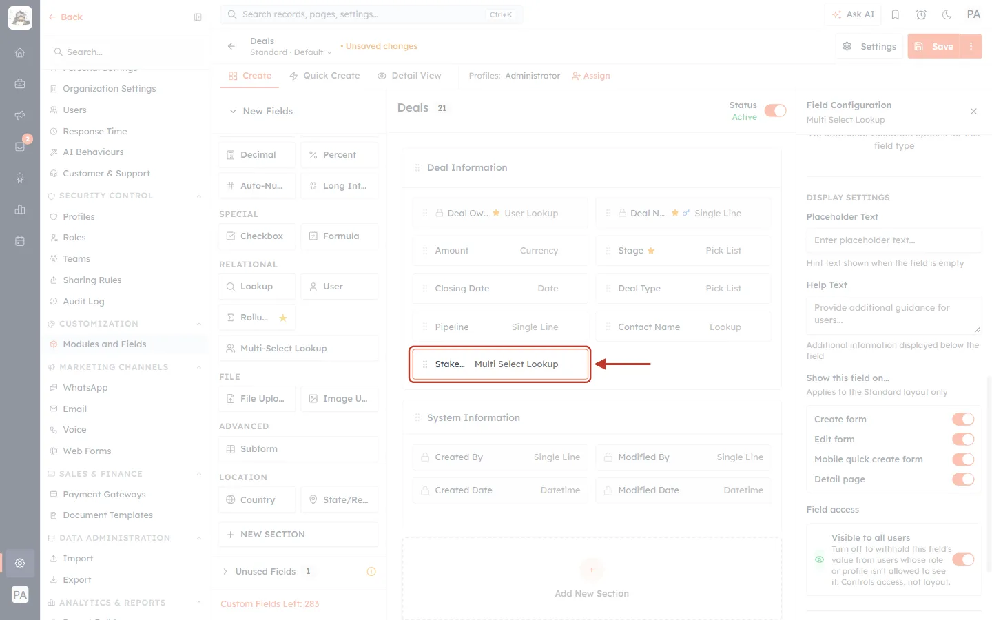992x620 pixels.
Task: Open the calendar icon in left rail
Action: point(20,241)
